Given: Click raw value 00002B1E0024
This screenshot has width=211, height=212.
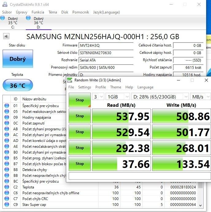Looking at the screenshot, I should pos(183,187).
